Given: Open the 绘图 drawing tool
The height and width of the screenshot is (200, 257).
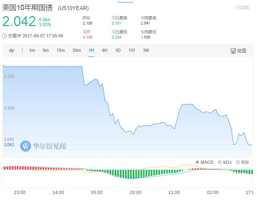Looking at the screenshot, I should [238, 51].
